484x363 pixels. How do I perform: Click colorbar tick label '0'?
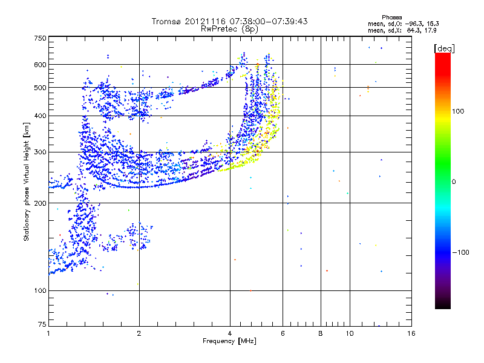(454, 182)
